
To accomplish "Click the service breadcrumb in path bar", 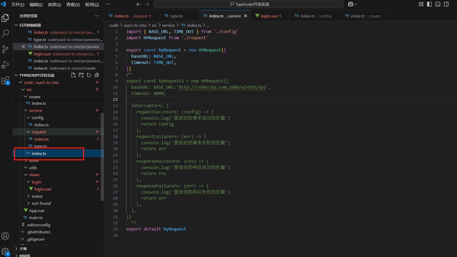I will (x=168, y=25).
